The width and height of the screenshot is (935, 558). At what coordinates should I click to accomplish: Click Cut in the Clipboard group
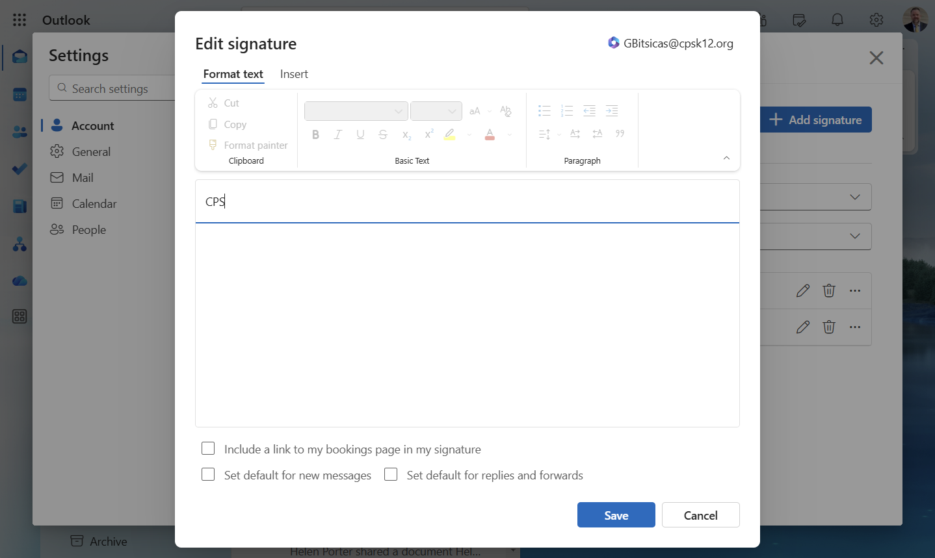[224, 103]
